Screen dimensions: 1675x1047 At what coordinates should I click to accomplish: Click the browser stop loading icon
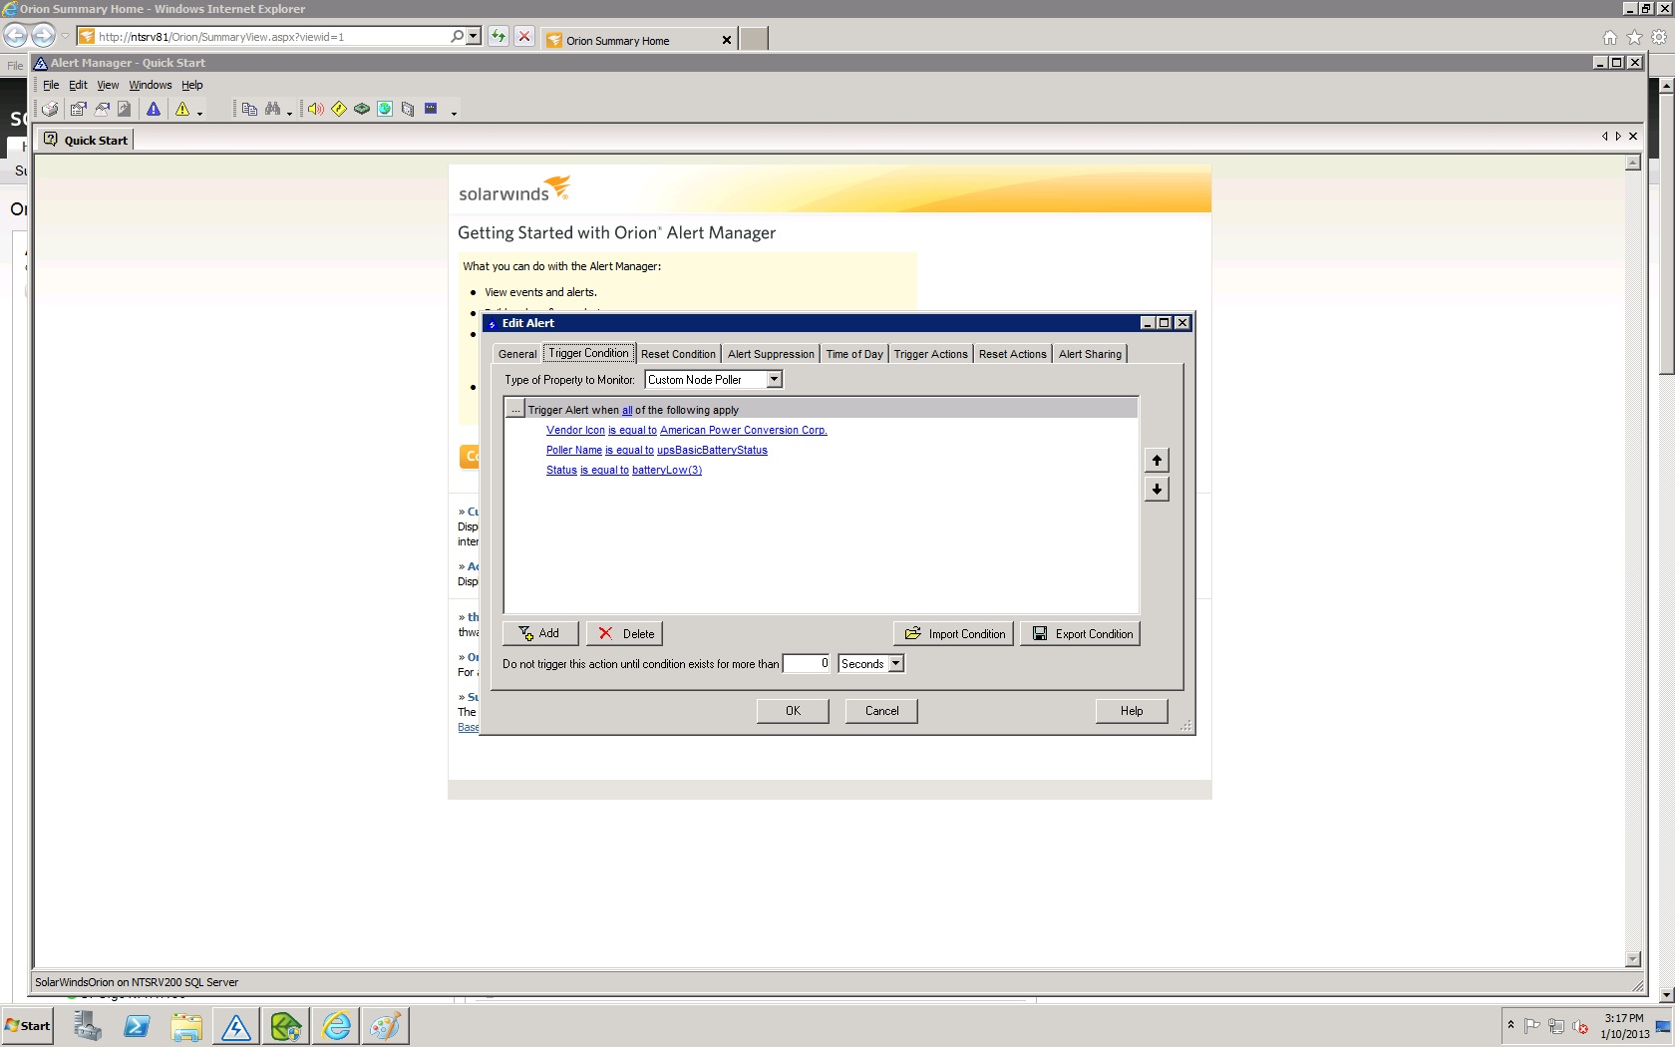[524, 37]
